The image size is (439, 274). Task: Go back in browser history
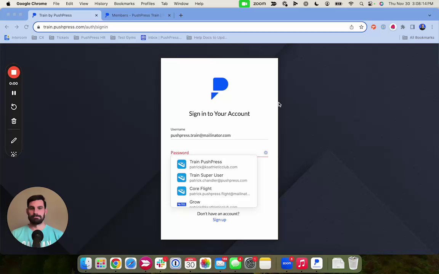[x=7, y=27]
